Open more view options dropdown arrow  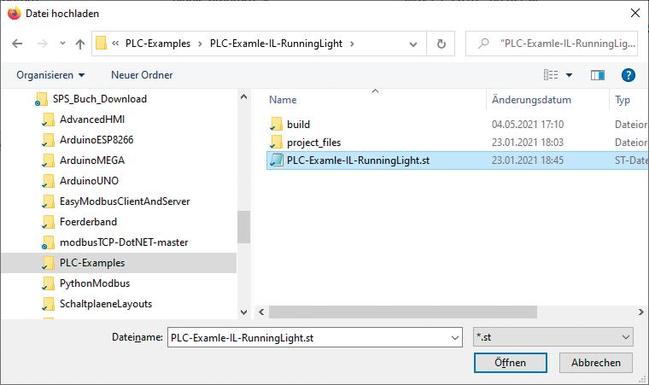coord(569,75)
